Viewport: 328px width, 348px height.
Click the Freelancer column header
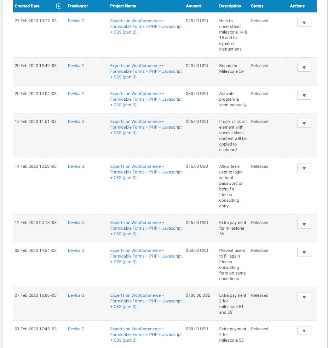(78, 6)
